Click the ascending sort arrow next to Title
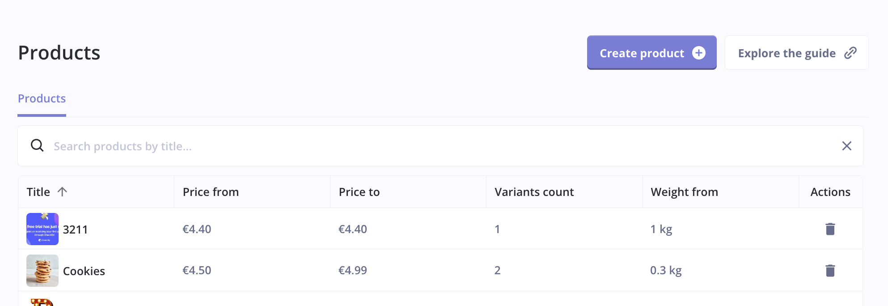 63,191
